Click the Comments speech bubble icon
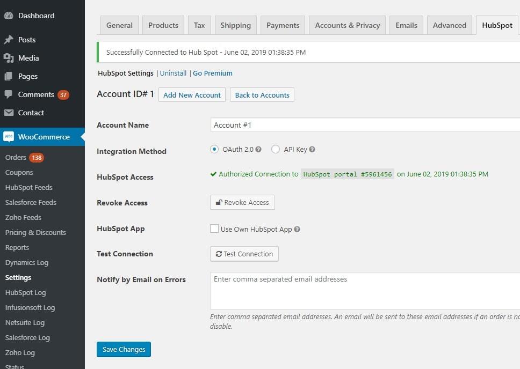This screenshot has height=369, width=520. (9, 94)
